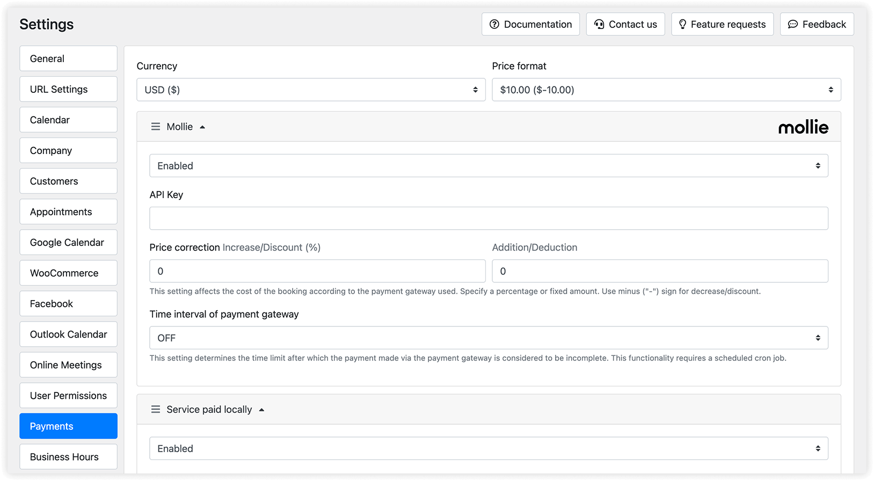Viewport: 874px width, 481px height.
Task: Open the Documentation button
Action: [530, 24]
